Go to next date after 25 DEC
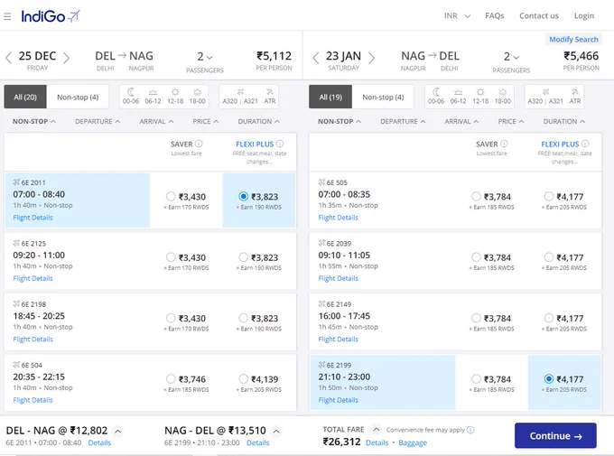 (66, 58)
